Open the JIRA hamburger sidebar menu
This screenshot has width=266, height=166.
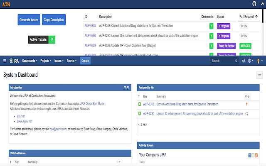coord(5,61)
